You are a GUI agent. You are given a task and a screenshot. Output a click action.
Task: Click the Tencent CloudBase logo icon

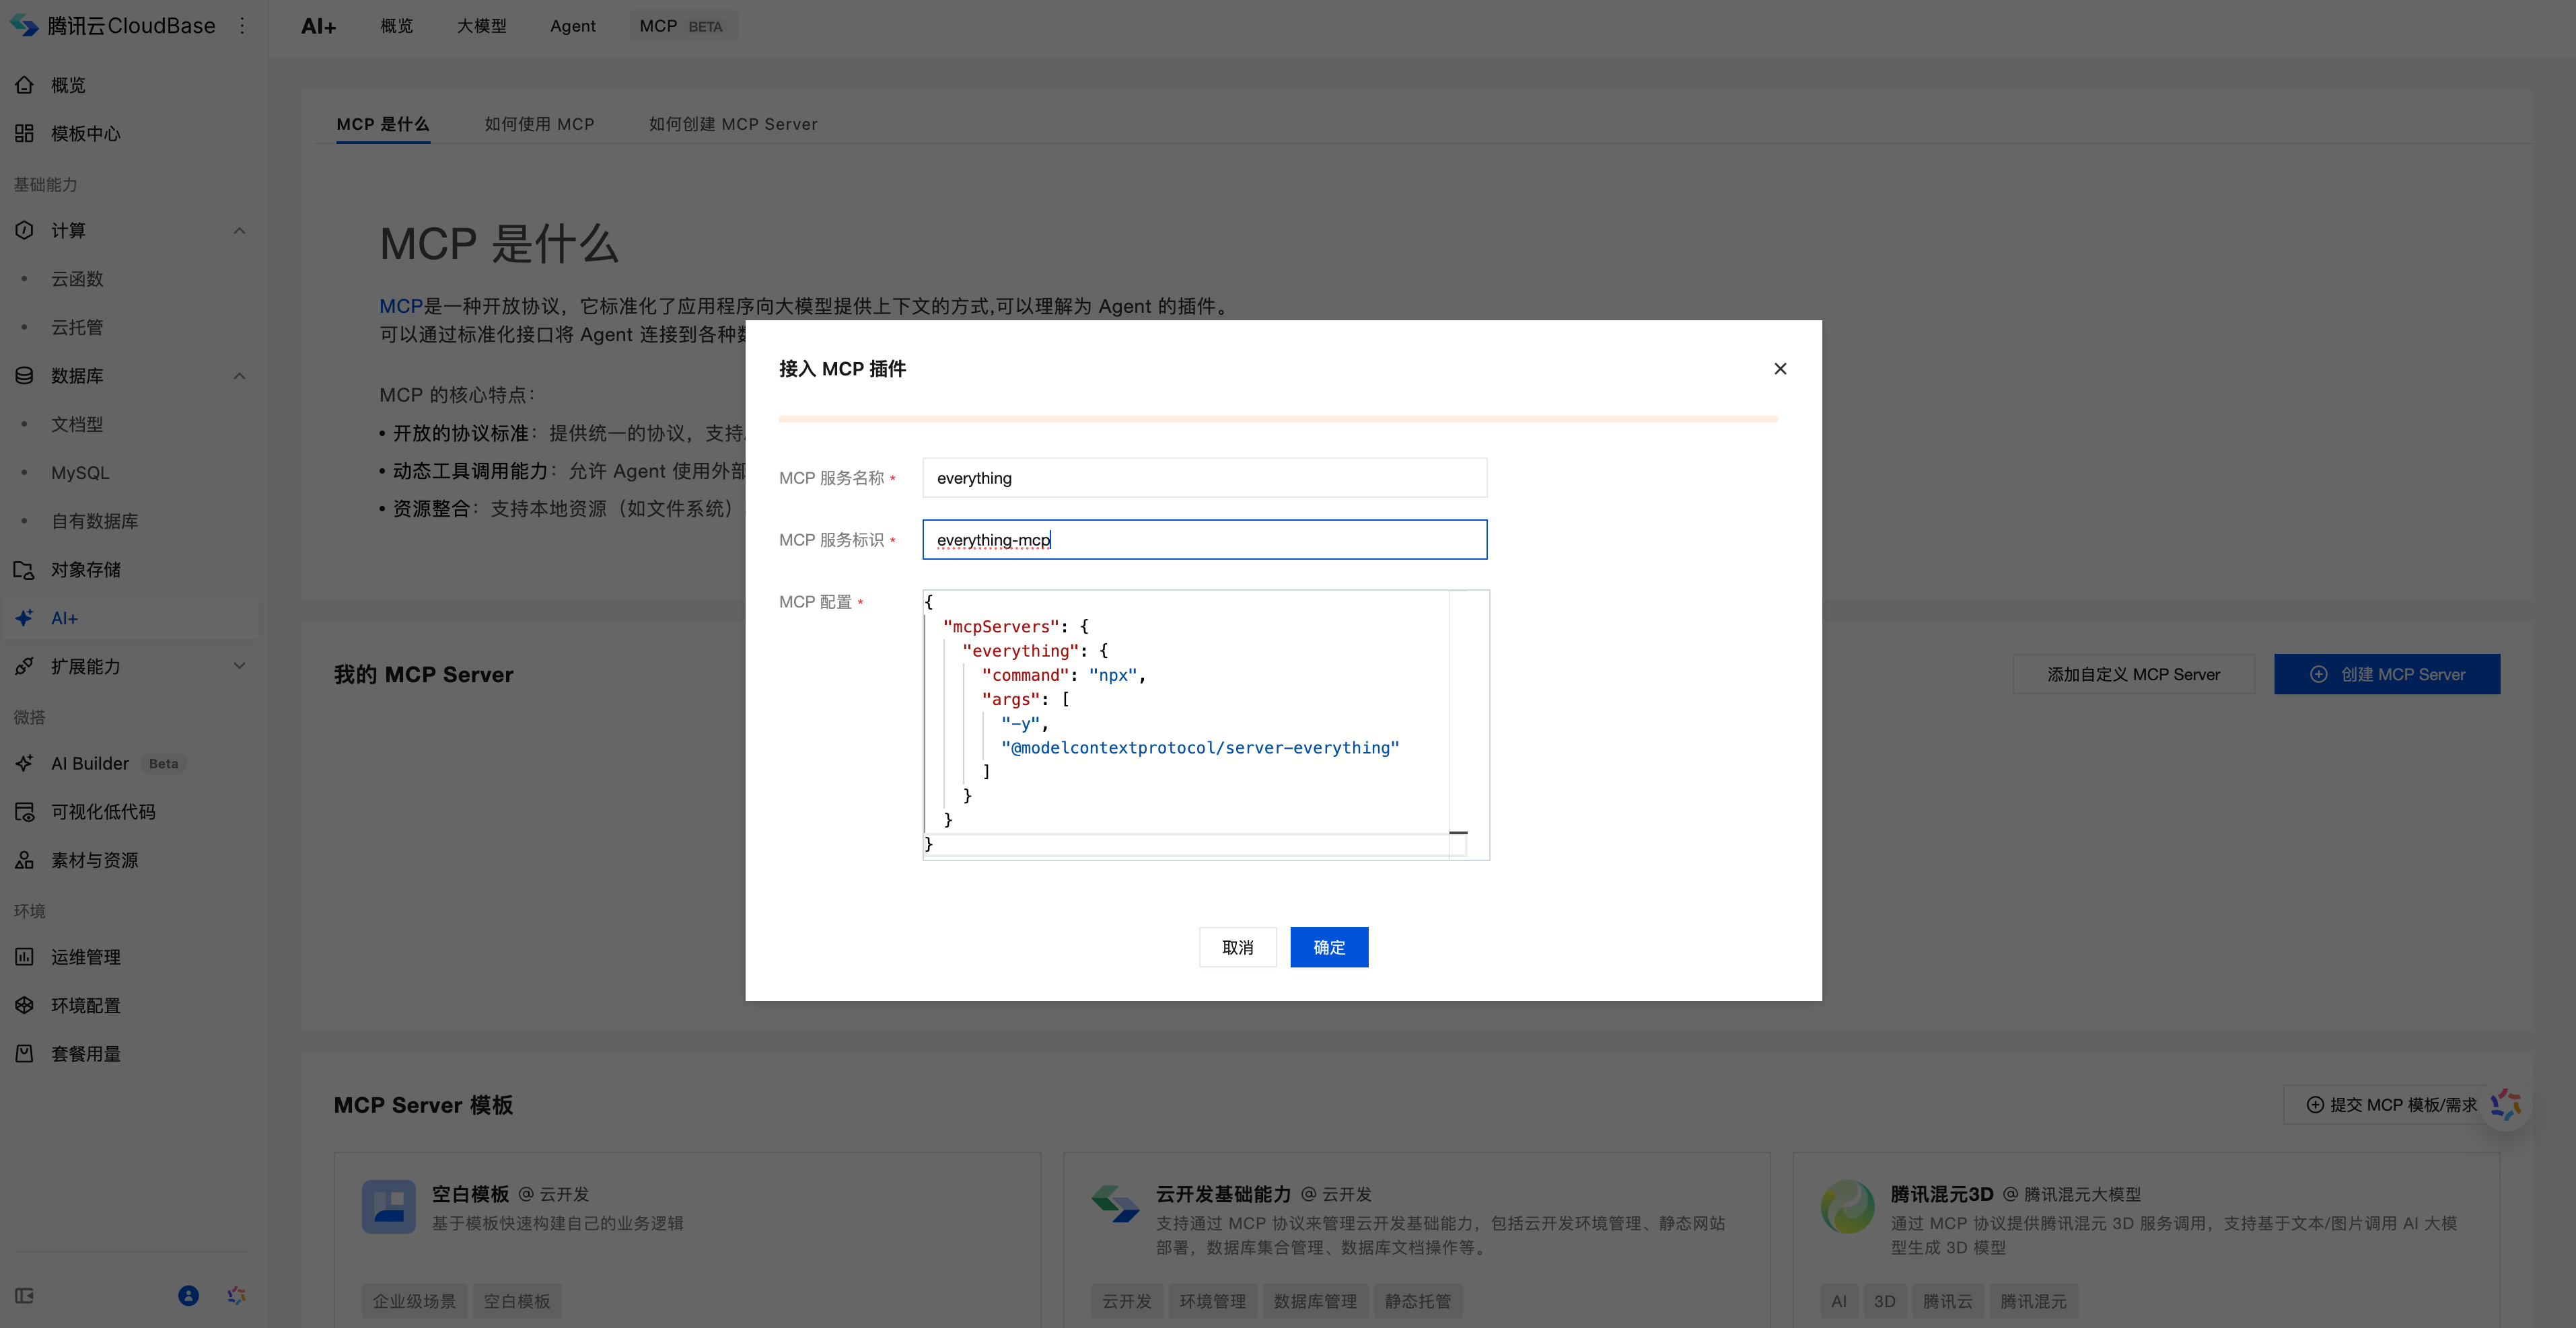[24, 26]
